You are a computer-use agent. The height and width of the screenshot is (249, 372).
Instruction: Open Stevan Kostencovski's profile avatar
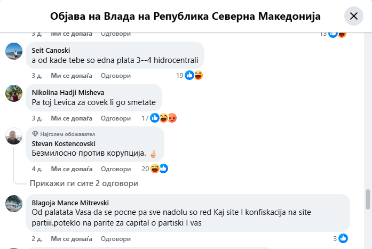(14, 137)
